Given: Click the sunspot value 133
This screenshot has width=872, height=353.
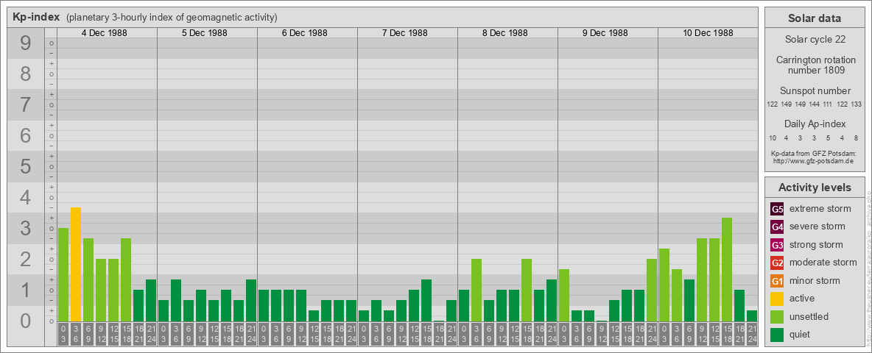Looking at the screenshot, I should pos(857,104).
